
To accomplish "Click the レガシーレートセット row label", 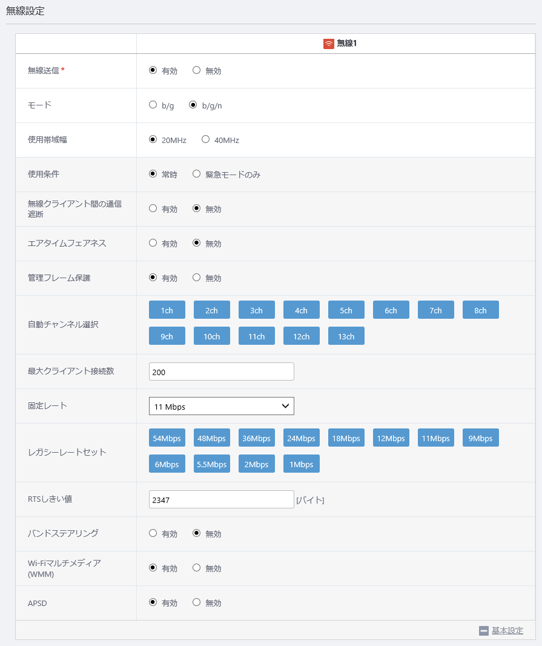I will pos(67,452).
